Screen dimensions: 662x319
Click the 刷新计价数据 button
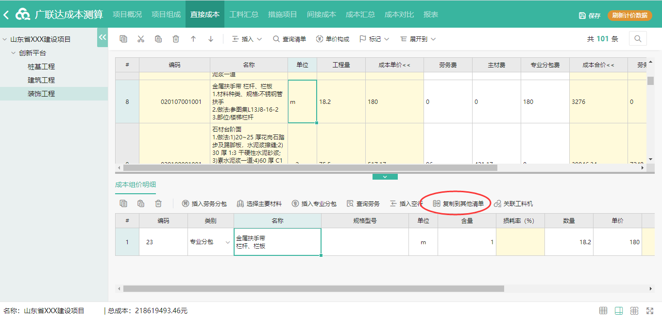point(629,16)
